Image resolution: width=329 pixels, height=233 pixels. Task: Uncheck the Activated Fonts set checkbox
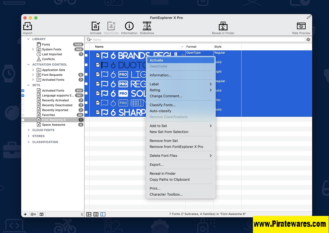(23, 90)
